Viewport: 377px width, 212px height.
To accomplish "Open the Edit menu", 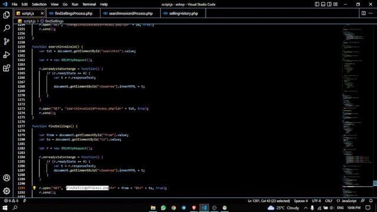I will tap(25, 4).
